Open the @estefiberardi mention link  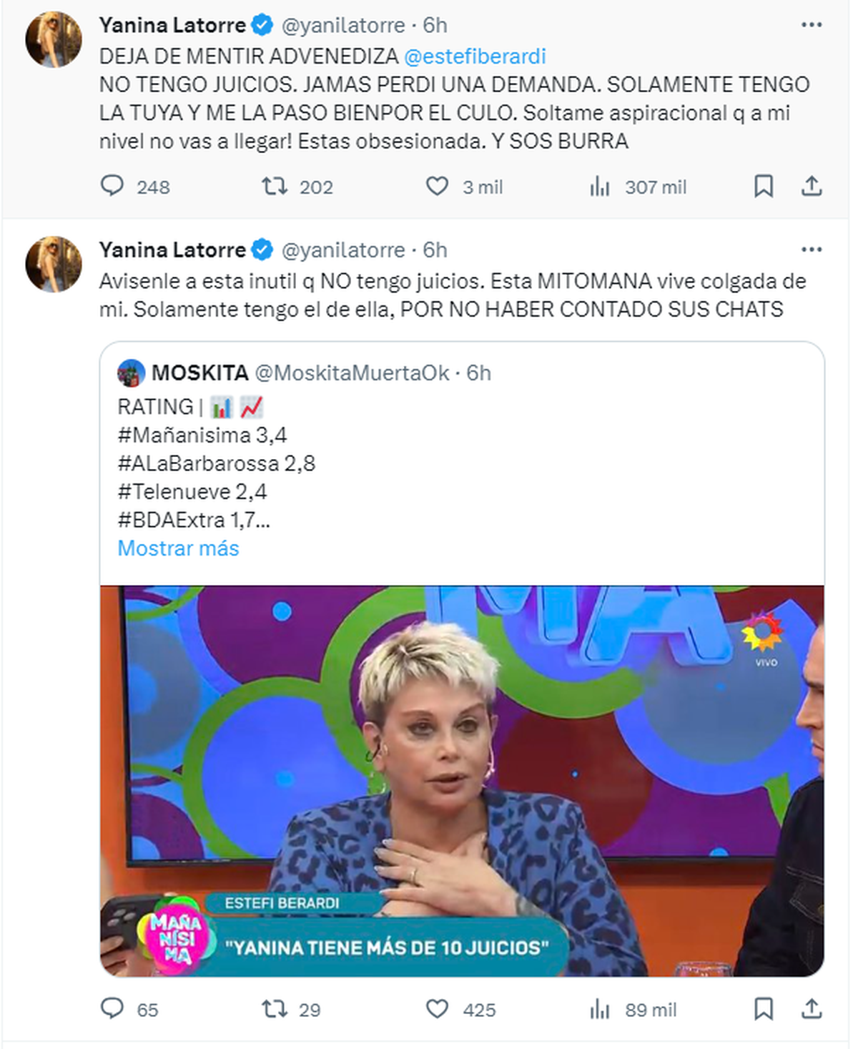click(475, 56)
